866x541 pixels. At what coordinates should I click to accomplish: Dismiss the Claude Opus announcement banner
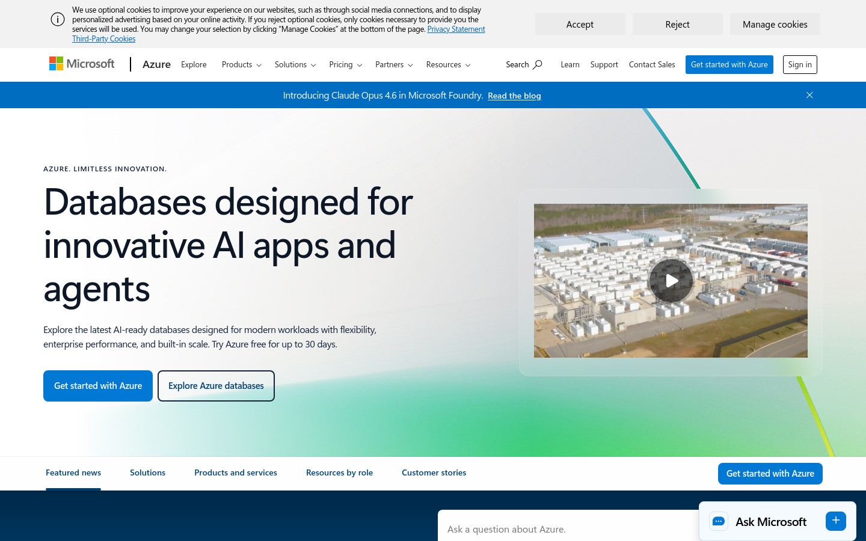point(809,95)
